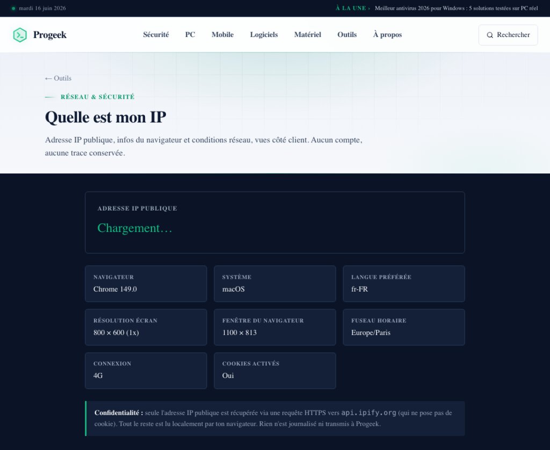Click the 'ADRESSE IP PUBLIQUE' label
Viewport: 550px width, 450px height.
pos(137,208)
